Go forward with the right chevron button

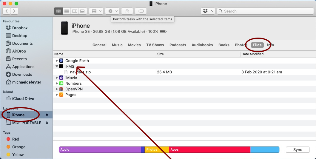pos(14,11)
